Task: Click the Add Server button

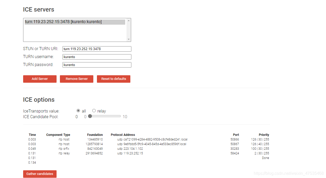Action: tap(40, 79)
